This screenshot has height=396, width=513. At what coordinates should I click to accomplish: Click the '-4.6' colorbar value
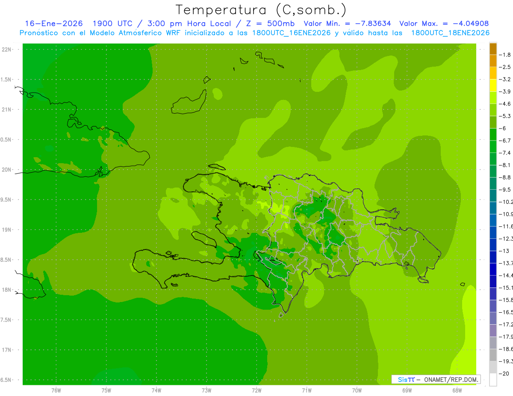pos(505,104)
